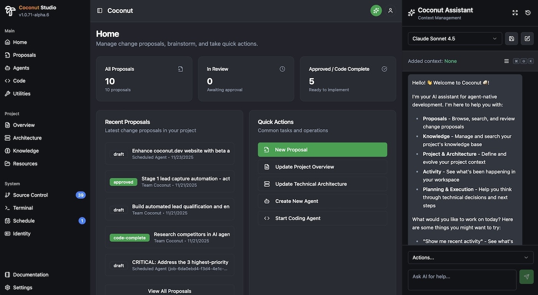This screenshot has height=295, width=538.
Task: Click the Schedule calendar icon in the sidebar
Action: (x=7, y=221)
